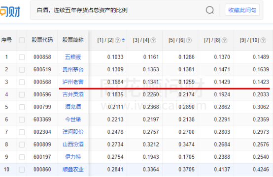Click the search magnifier icon
Viewport: 273px width, 177px height.
point(209,10)
